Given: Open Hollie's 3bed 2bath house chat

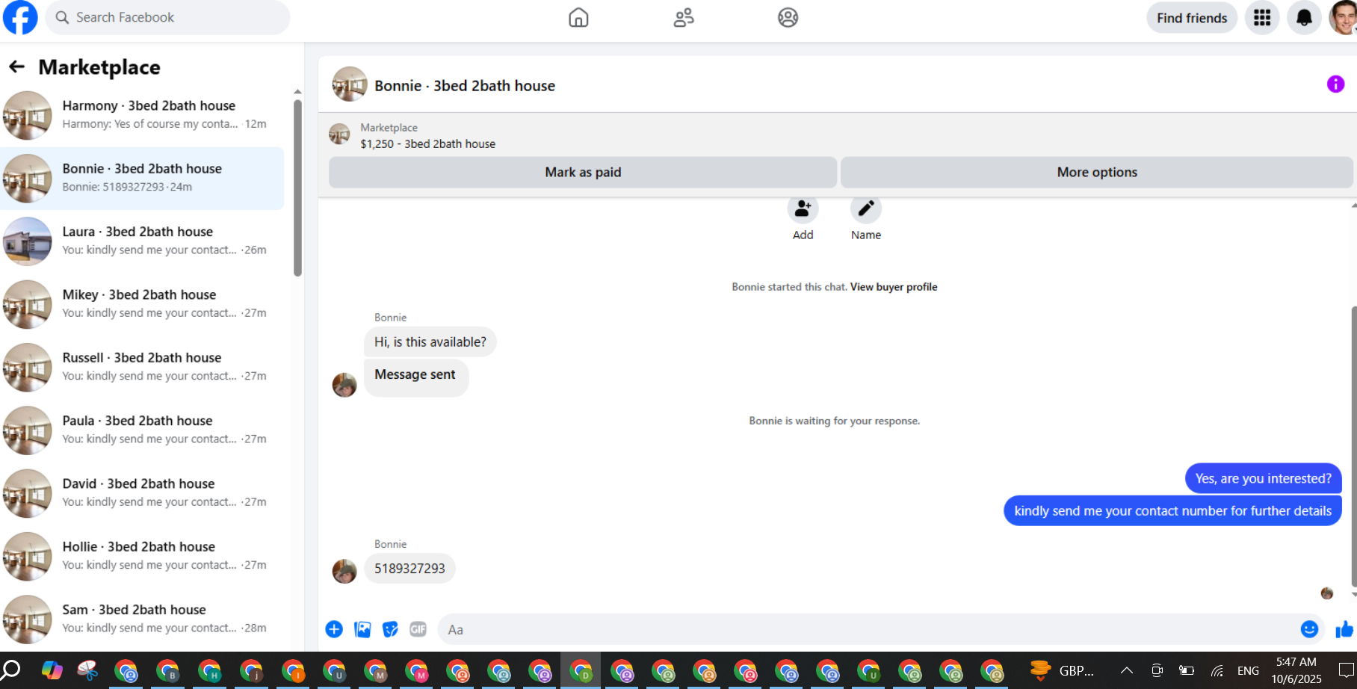Looking at the screenshot, I should [142, 556].
